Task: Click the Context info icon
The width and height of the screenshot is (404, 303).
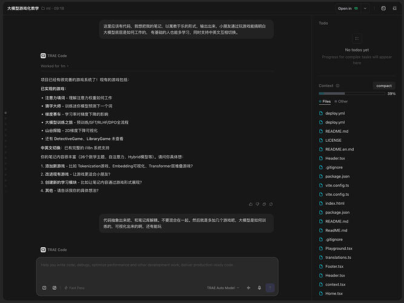Action: coord(337,85)
